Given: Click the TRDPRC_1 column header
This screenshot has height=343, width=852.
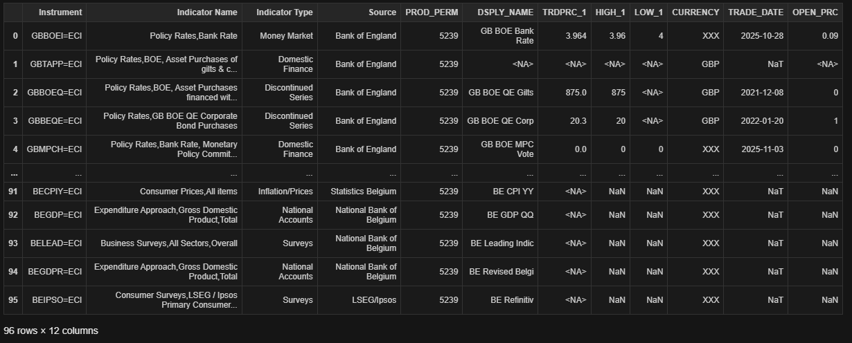Looking at the screenshot, I should [x=565, y=12].
